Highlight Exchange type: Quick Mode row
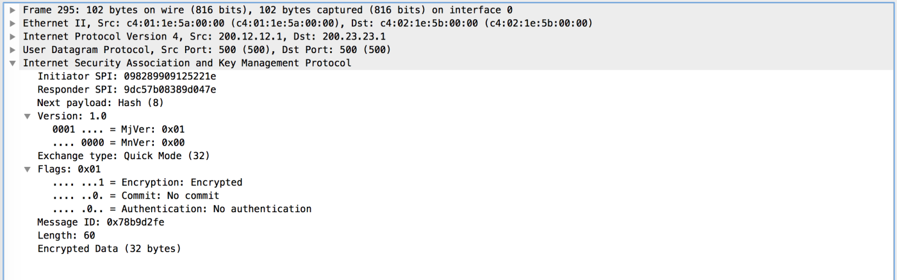Screen dimensions: 897x280 coord(123,156)
